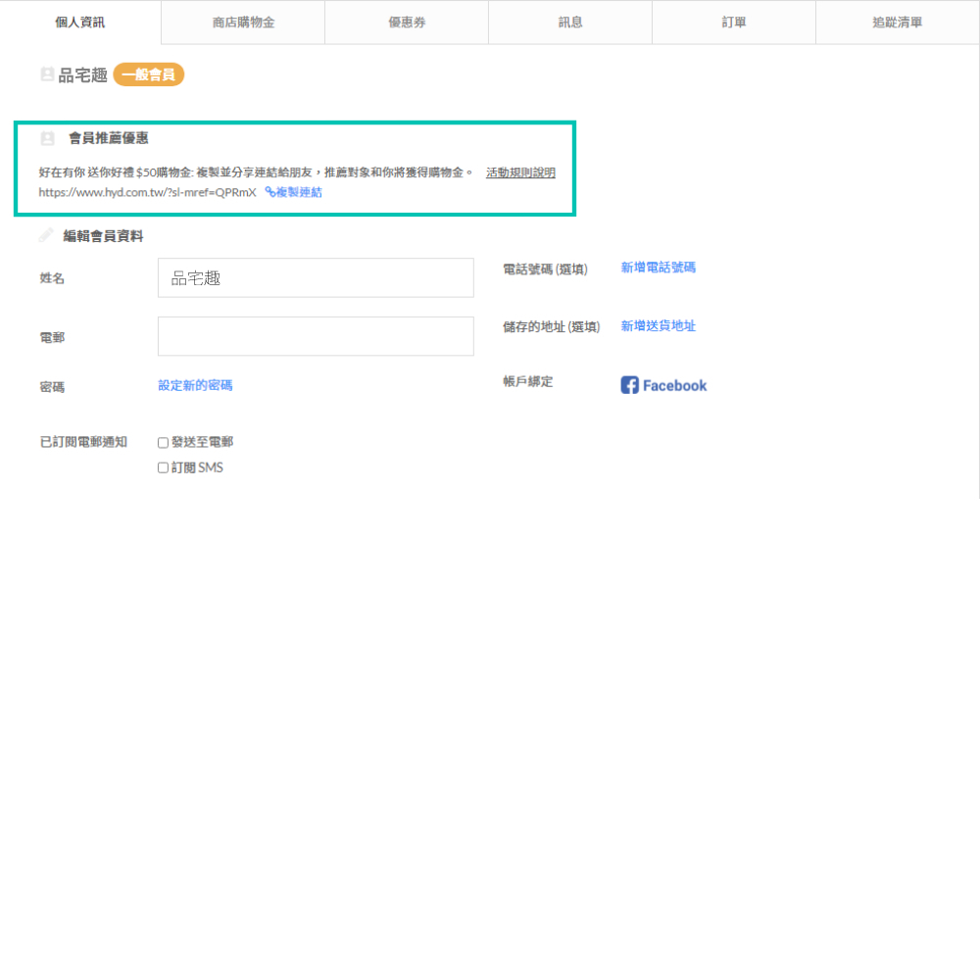Click the pencil icon beside 編輯會員資料
This screenshot has height=980, width=980.
[46, 235]
